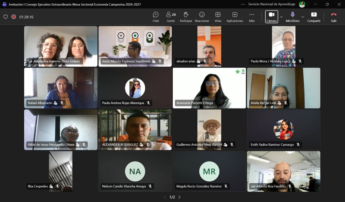Image resolution: width=345 pixels, height=202 pixels.
Task: Go to previous participants page
Action: click(165, 197)
